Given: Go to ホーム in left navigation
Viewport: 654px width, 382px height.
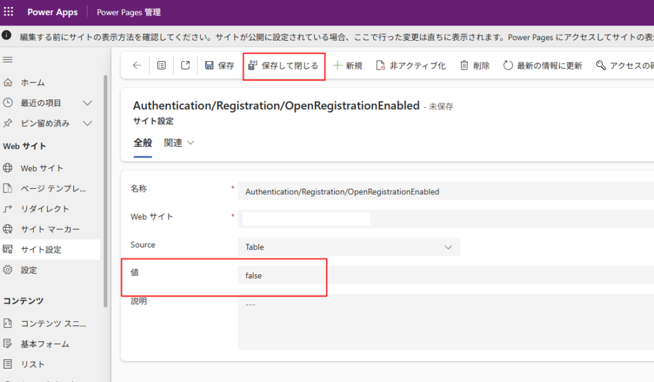Looking at the screenshot, I should tap(33, 82).
